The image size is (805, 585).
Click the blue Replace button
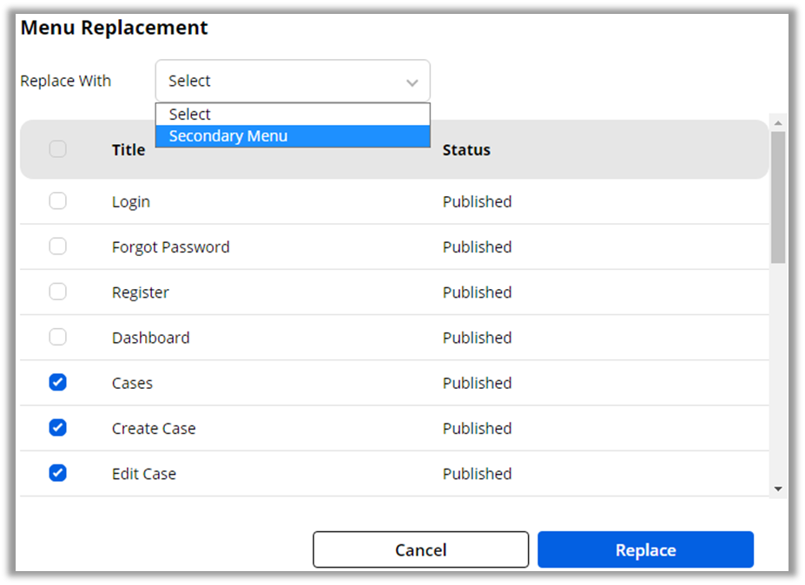pyautogui.click(x=645, y=550)
